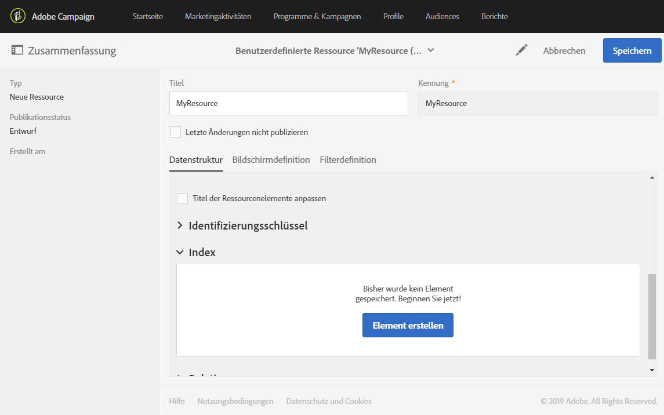Click the Adobe Campaign logo icon

tap(18, 16)
